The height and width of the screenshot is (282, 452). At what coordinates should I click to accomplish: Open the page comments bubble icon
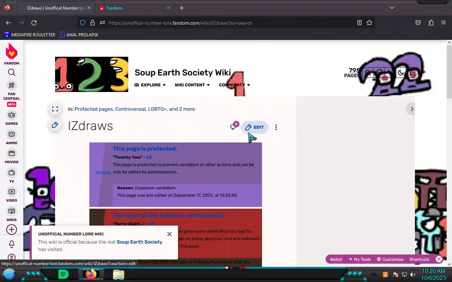point(233,127)
